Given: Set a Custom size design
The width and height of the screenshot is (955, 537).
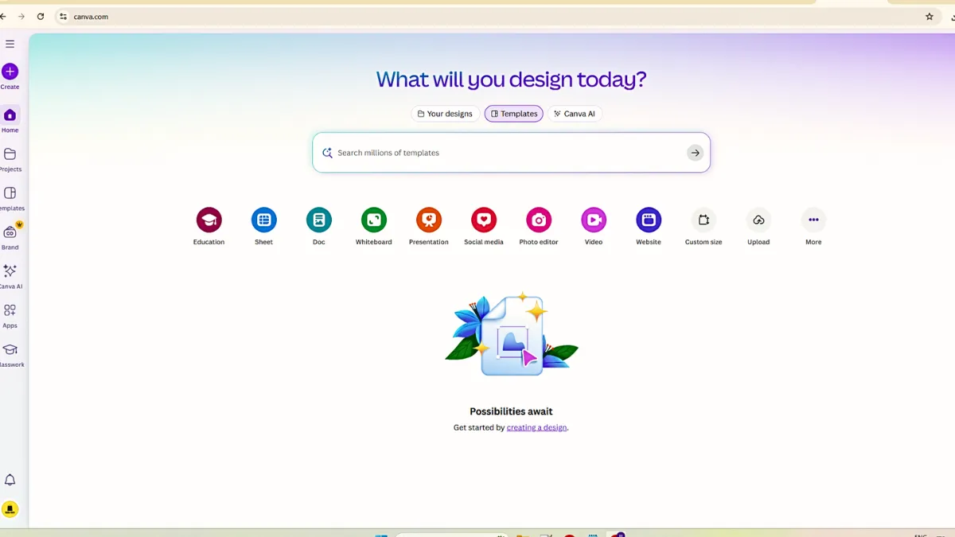Looking at the screenshot, I should pos(703,220).
